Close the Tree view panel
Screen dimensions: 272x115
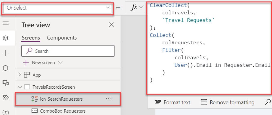pyautogui.click(x=111, y=25)
